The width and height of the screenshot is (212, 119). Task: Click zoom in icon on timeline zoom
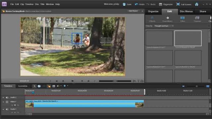(x=208, y=86)
